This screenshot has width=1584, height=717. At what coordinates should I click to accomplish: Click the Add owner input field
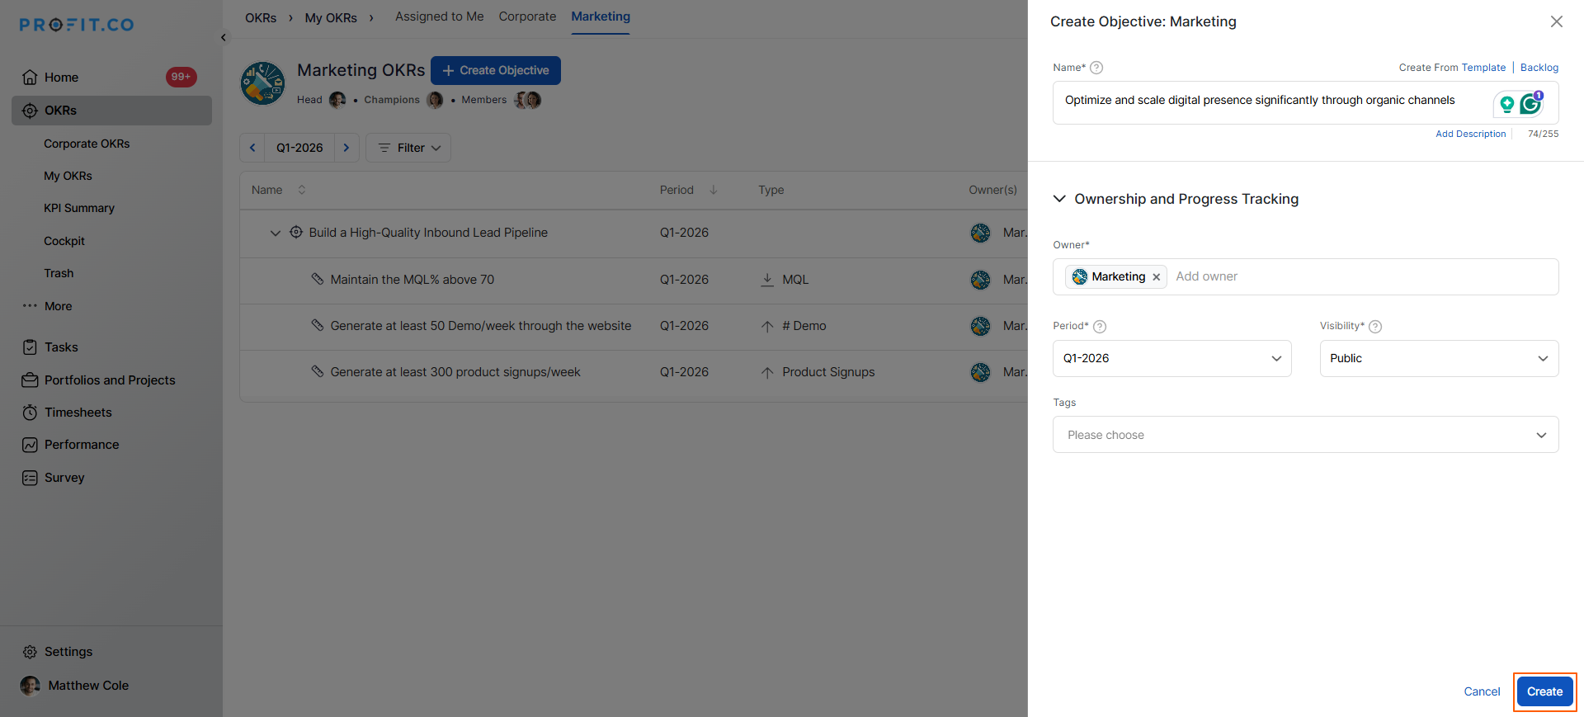pyautogui.click(x=1361, y=276)
